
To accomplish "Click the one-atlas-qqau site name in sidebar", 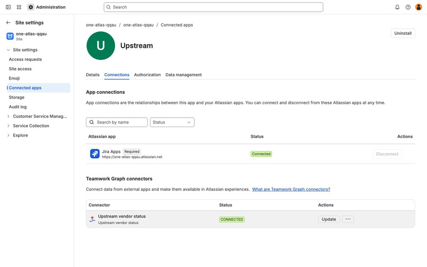I will coord(31,34).
